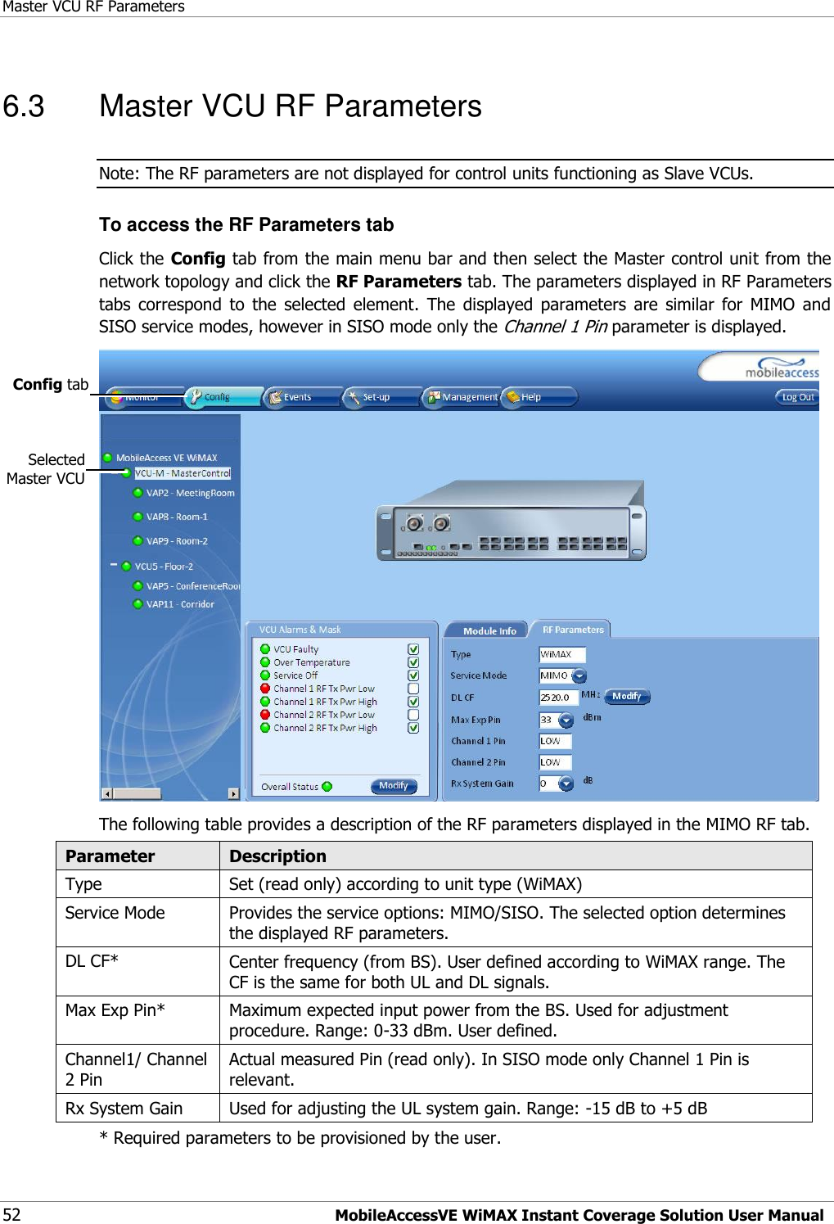Open the Rx System Gain dropdown
This screenshot has width=834, height=1224.
[566, 784]
